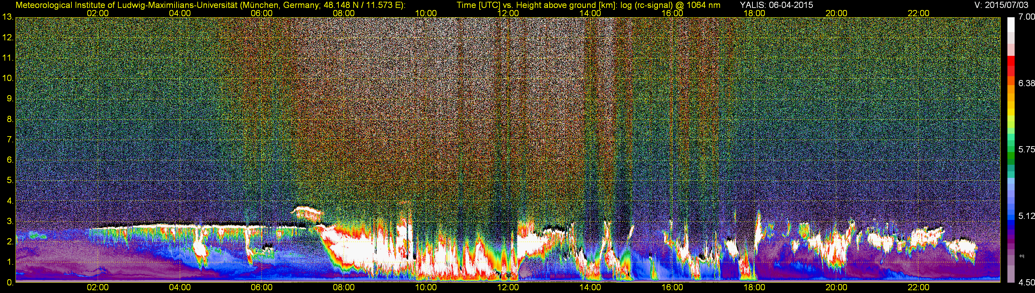Click the 08:00 label on the bottom time axis

coord(344,287)
